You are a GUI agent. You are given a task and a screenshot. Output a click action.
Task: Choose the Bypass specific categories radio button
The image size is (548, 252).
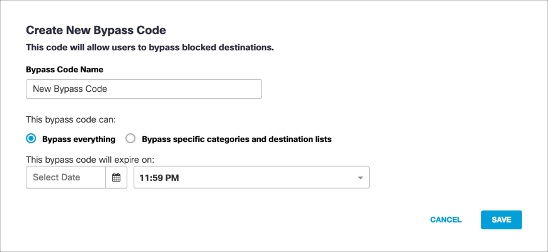tap(130, 139)
